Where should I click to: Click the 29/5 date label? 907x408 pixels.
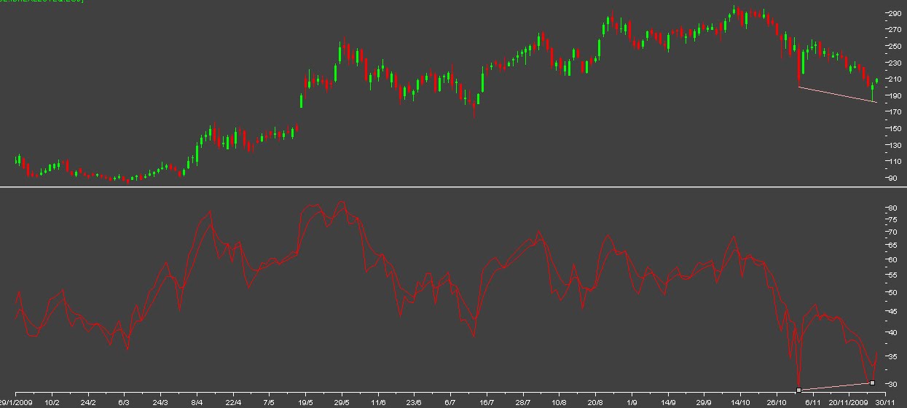(x=342, y=401)
